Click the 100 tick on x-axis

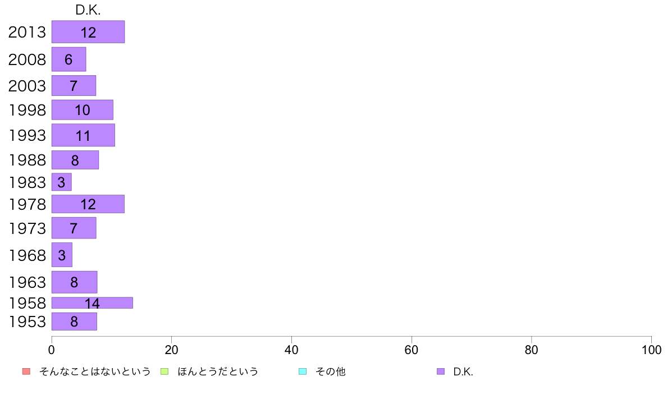click(651, 350)
